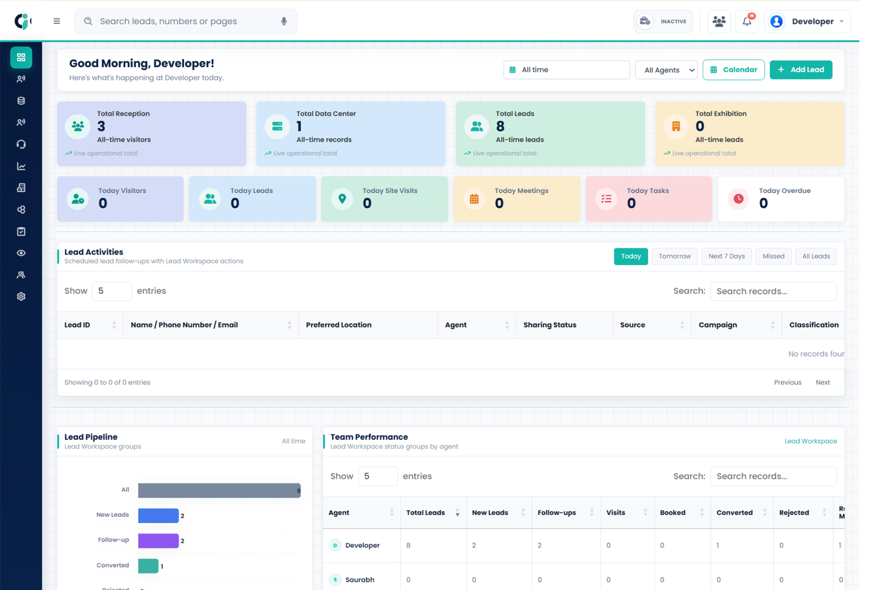Open the users group icon in sidebar
Image resolution: width=872 pixels, height=590 pixels.
click(21, 275)
